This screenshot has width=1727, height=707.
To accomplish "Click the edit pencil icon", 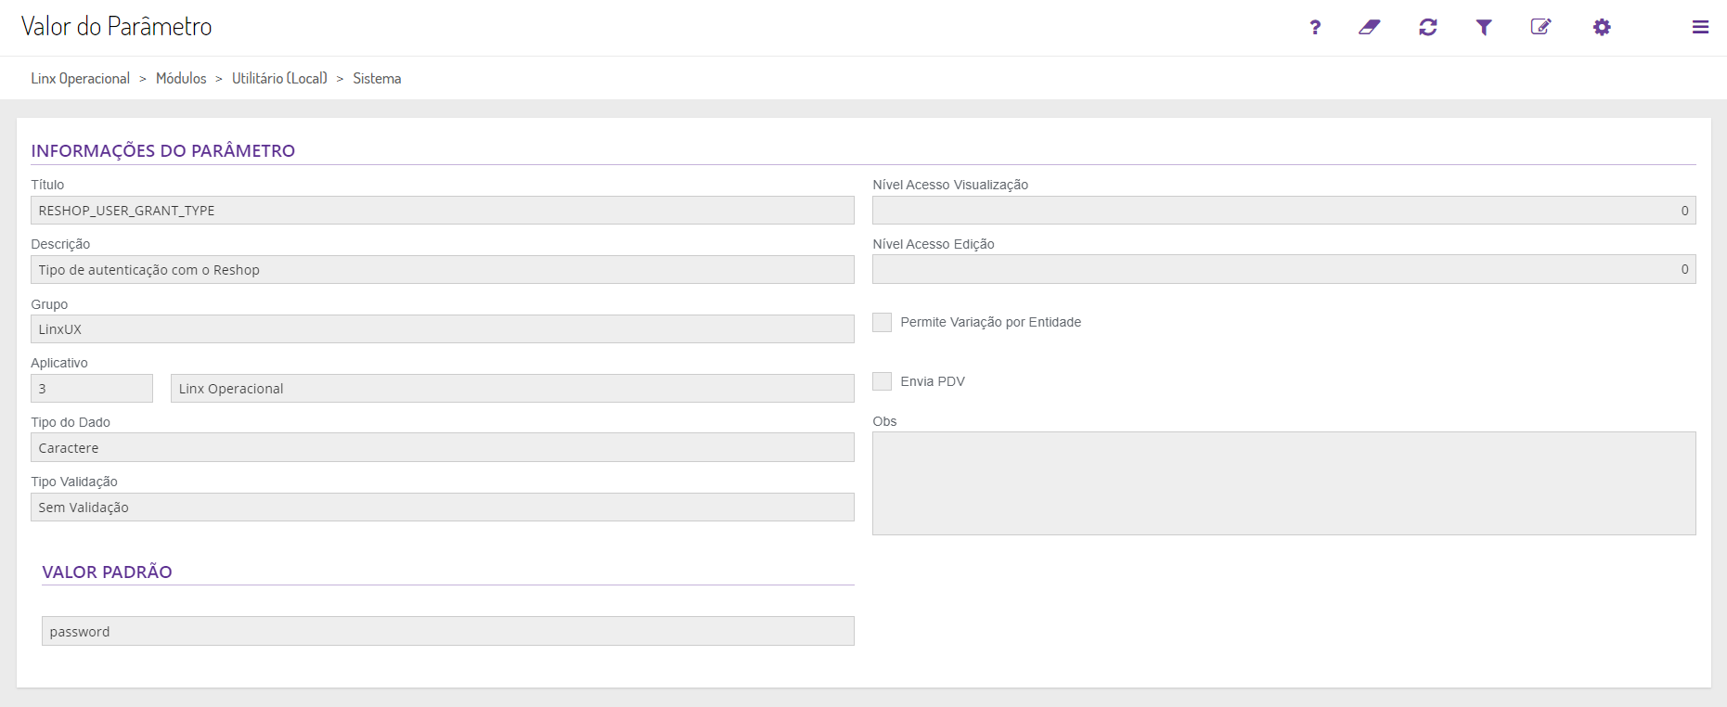I will [x=1540, y=27].
